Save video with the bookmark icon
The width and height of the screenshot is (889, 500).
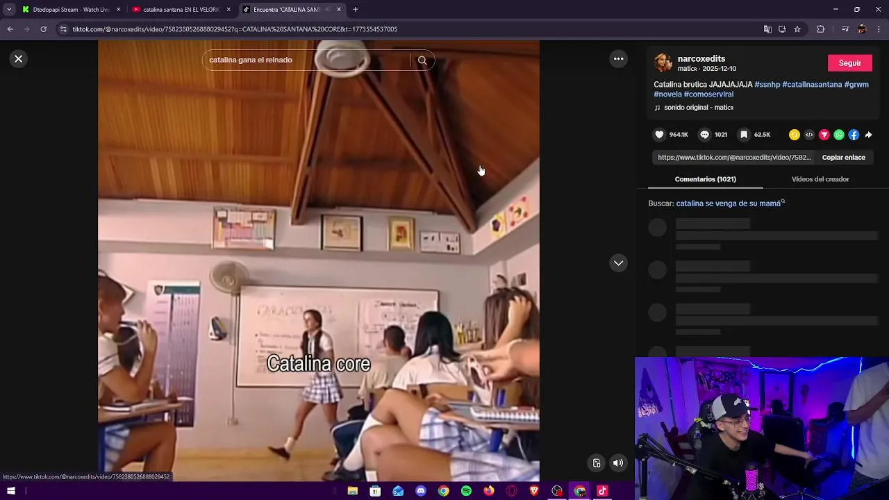pyautogui.click(x=744, y=135)
